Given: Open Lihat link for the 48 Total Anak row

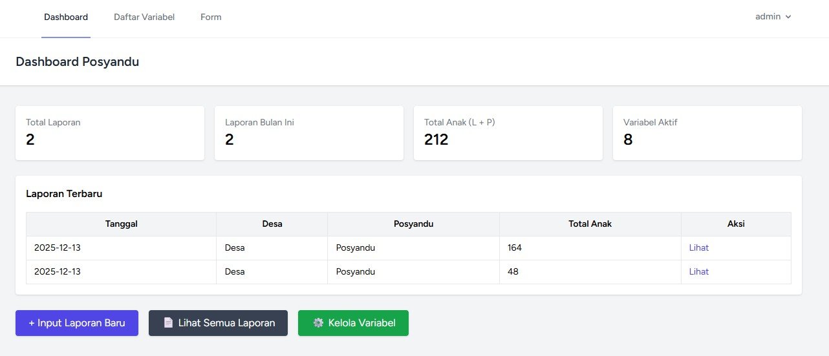Looking at the screenshot, I should (698, 272).
